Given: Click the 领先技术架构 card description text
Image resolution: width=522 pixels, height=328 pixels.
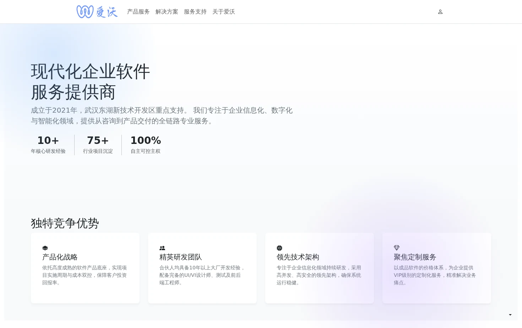Looking at the screenshot, I should 319,275.
